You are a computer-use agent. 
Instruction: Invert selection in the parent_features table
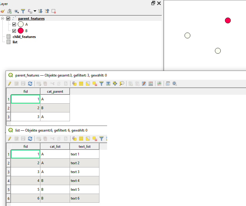(x=87, y=84)
